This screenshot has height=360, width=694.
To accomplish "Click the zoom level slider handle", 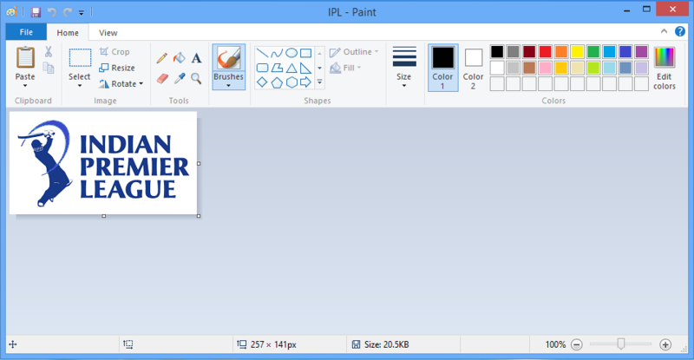I will (621, 344).
